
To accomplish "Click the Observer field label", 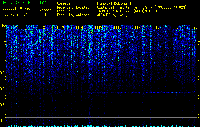I will coord(65,3).
